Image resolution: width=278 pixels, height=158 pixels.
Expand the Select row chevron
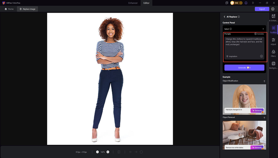click(263, 29)
